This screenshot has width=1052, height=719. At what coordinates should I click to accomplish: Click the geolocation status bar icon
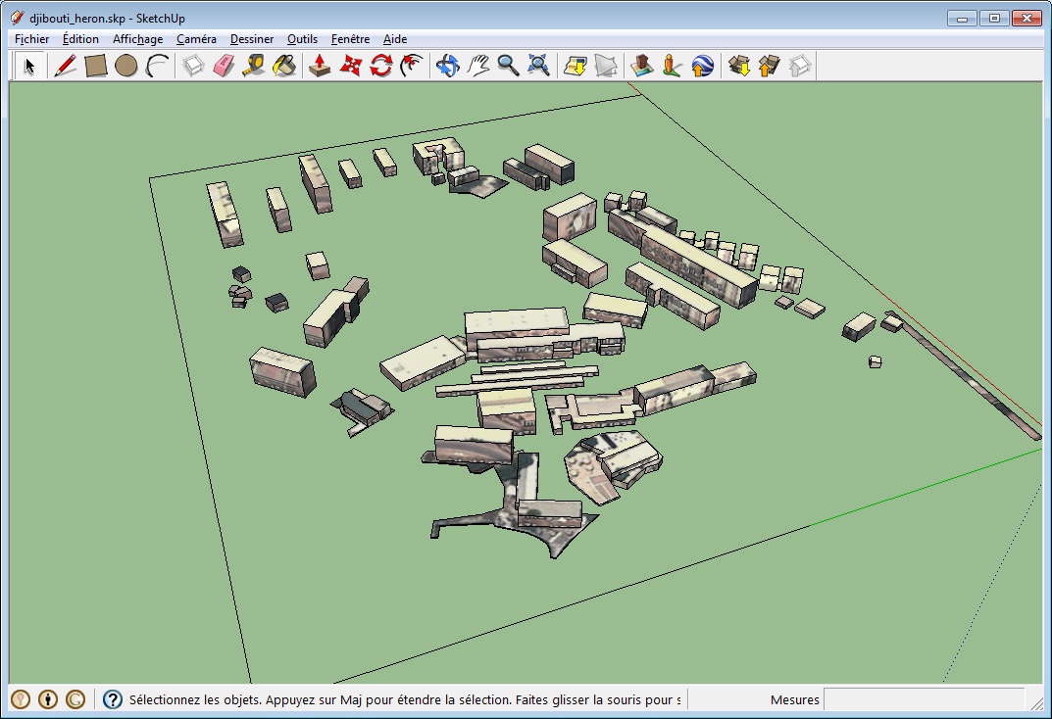coord(21,699)
